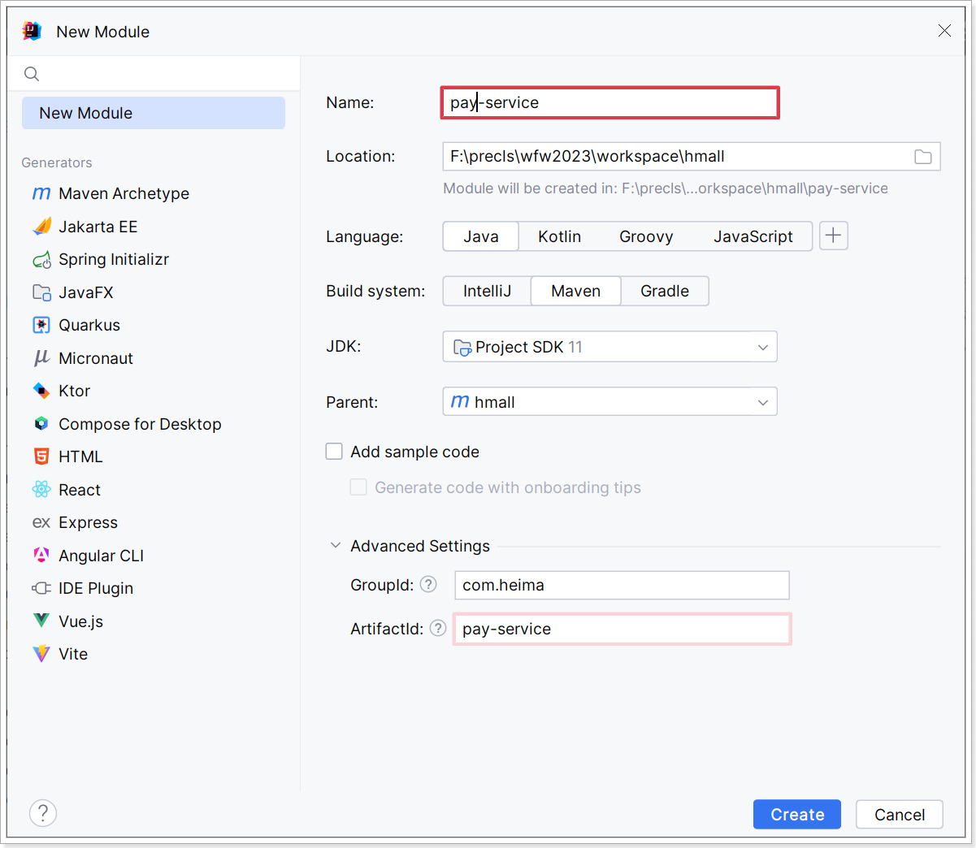
Task: Open the Parent hmall dropdown
Action: [x=609, y=402]
